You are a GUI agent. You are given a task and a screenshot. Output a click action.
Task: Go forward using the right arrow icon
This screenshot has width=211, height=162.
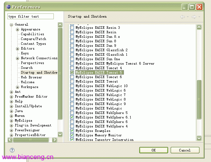tap(194, 17)
